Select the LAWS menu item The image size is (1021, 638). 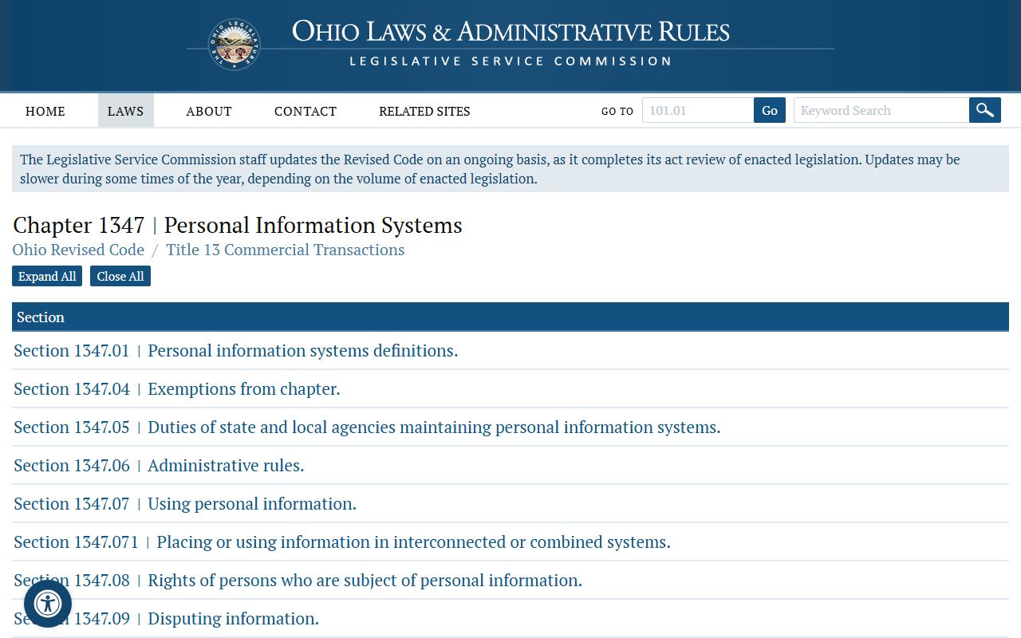tap(126, 111)
